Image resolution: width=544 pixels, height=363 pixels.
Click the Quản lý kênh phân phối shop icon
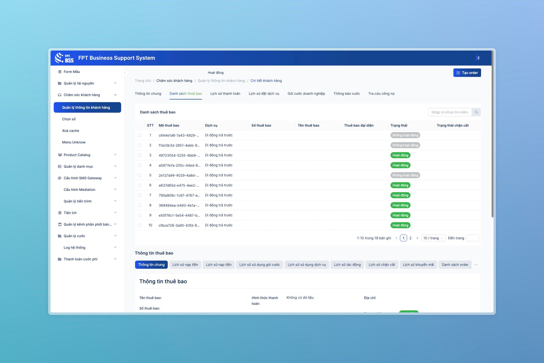(59, 224)
